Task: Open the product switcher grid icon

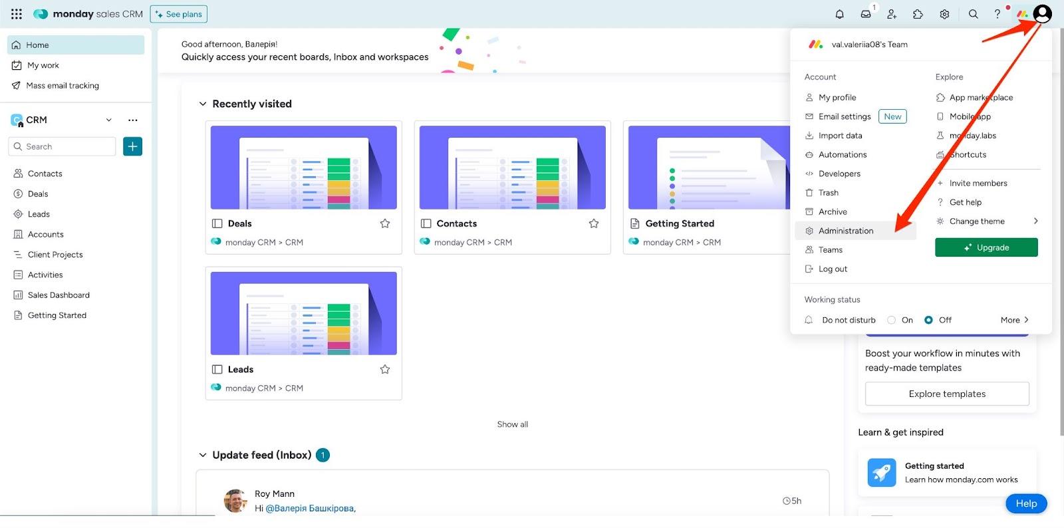Action: [x=17, y=14]
